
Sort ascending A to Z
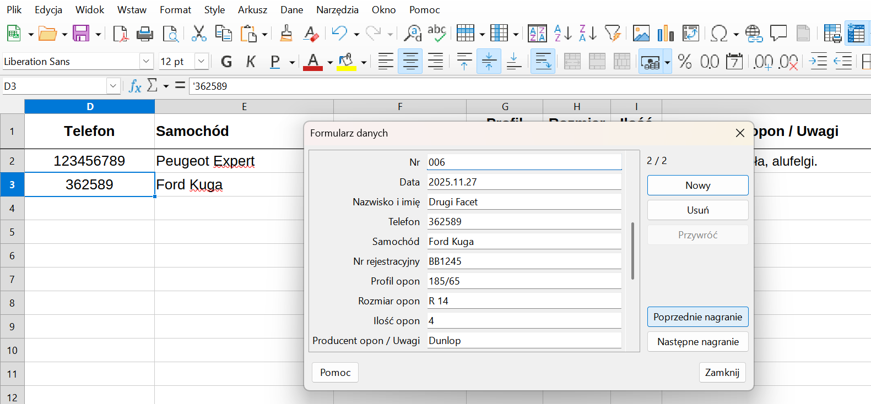[x=563, y=34]
